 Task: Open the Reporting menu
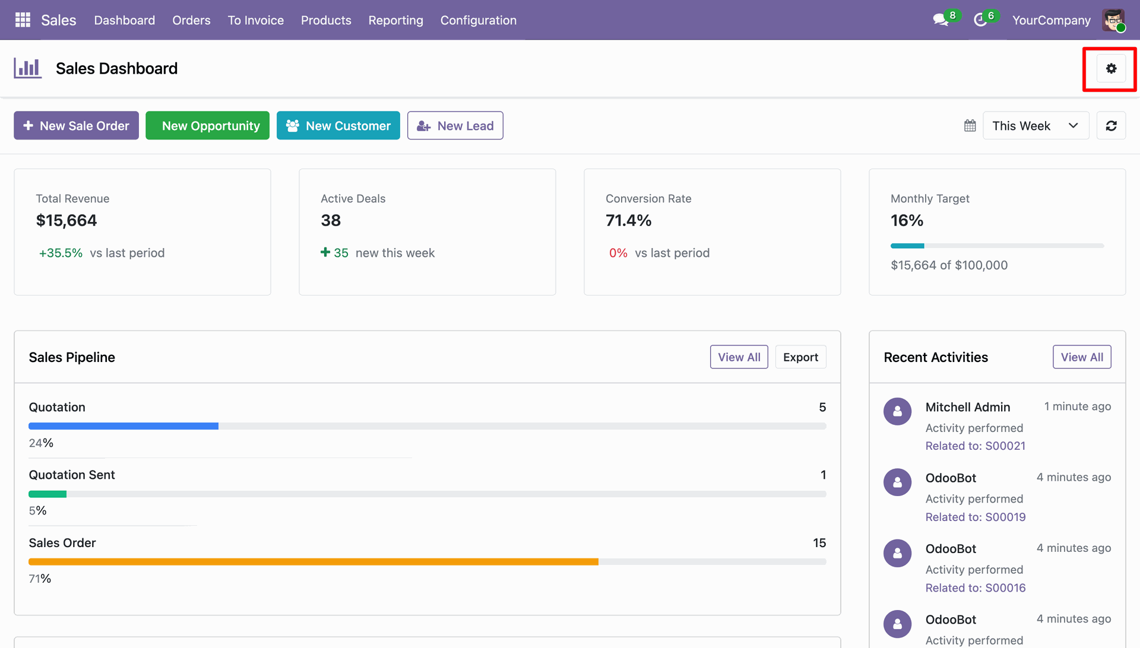[x=395, y=20]
